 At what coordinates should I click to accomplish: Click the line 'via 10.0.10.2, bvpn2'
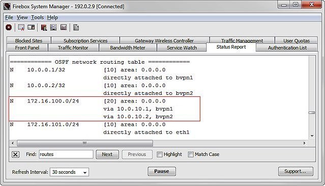pos(138,117)
